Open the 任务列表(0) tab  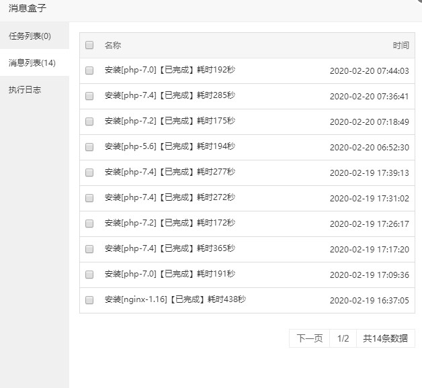[30, 36]
